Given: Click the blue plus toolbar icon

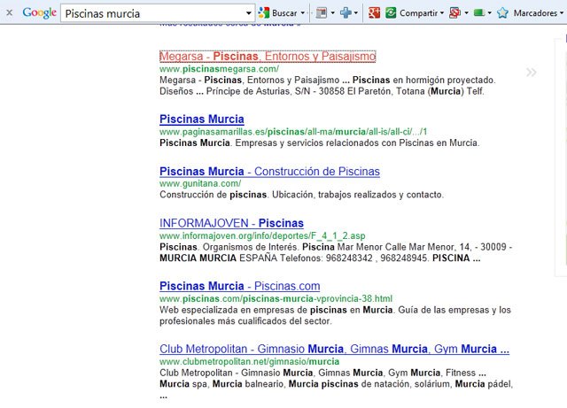Looking at the screenshot, I should click(x=346, y=13).
